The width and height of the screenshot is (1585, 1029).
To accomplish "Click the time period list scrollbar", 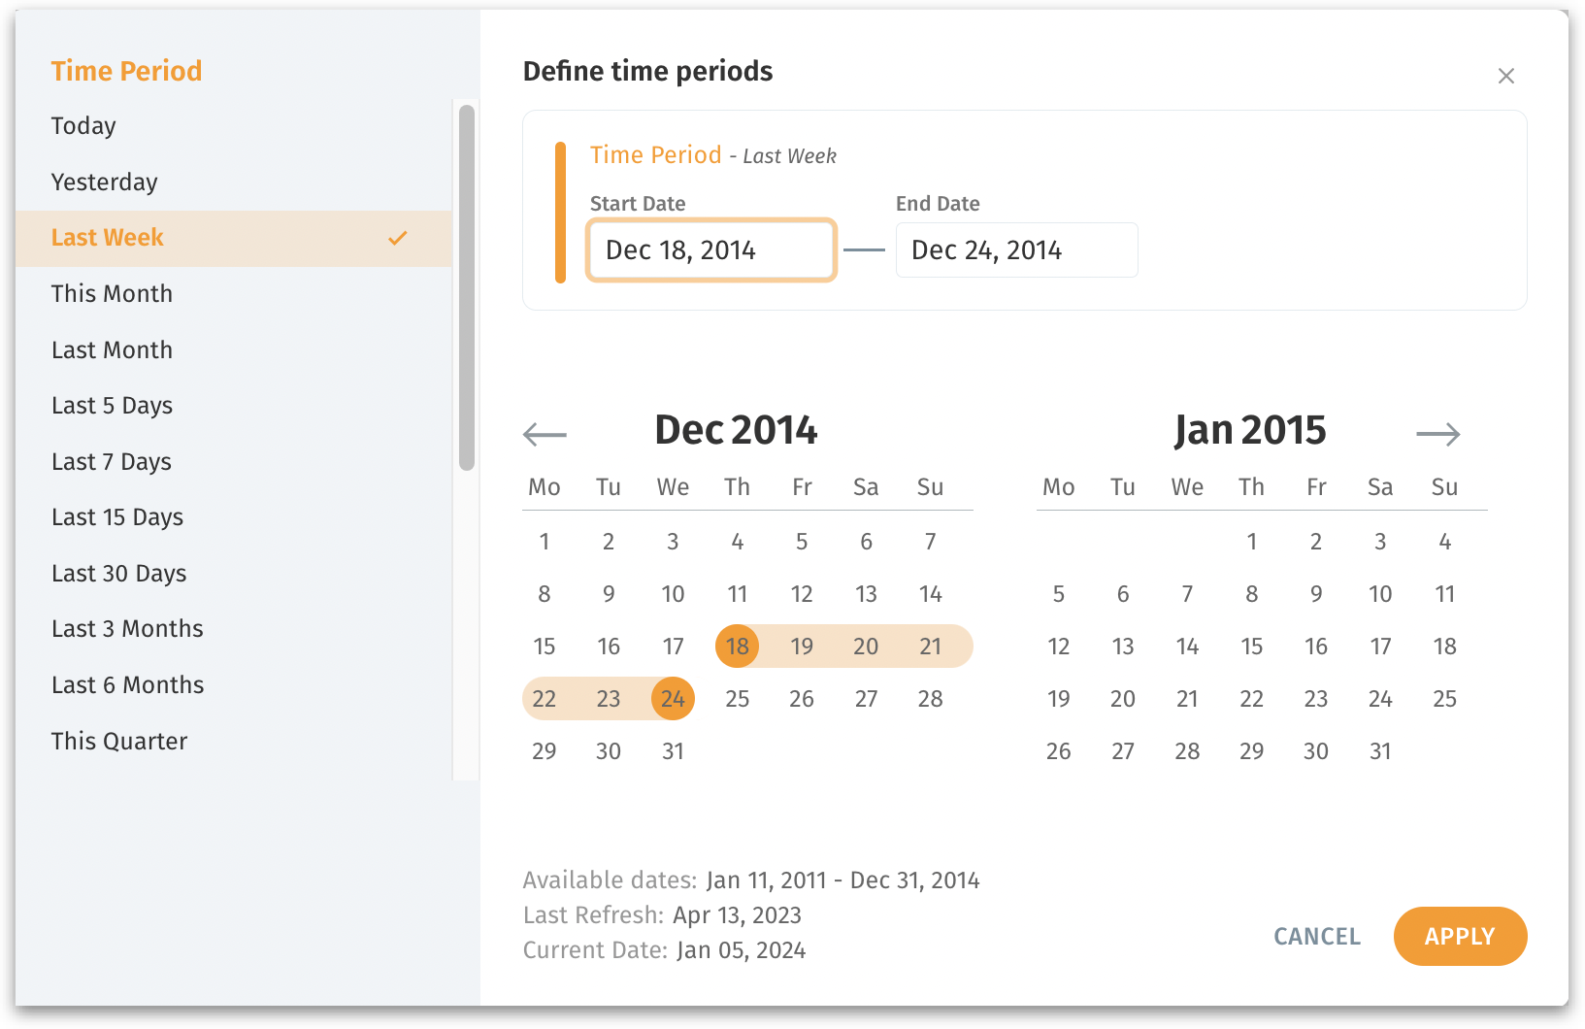I will (x=467, y=287).
